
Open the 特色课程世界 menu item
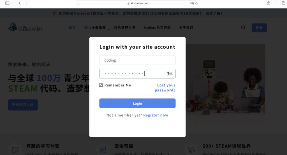click(125, 28)
